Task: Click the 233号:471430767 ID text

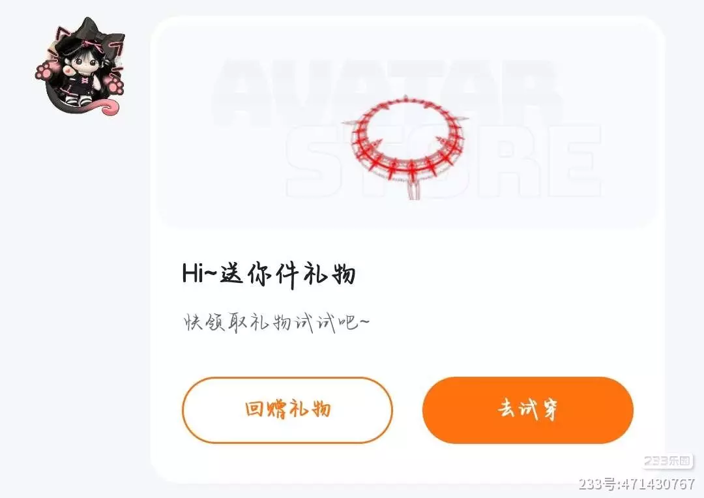Action: point(637,484)
